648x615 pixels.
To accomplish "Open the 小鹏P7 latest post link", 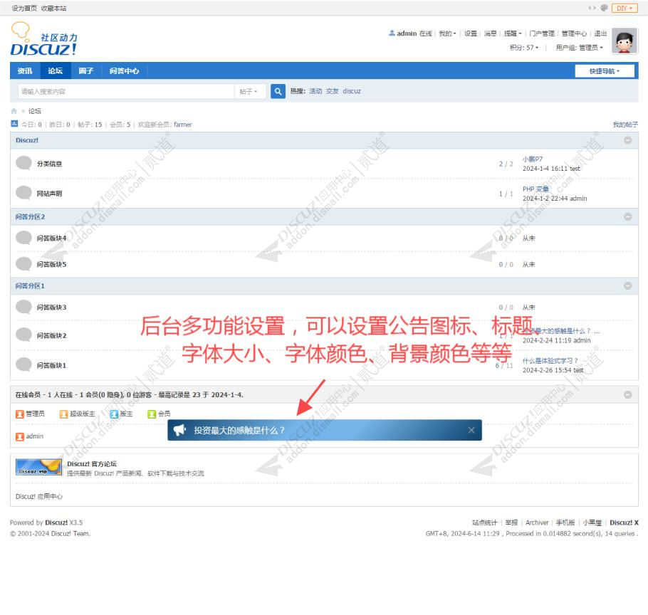I will click(x=533, y=159).
